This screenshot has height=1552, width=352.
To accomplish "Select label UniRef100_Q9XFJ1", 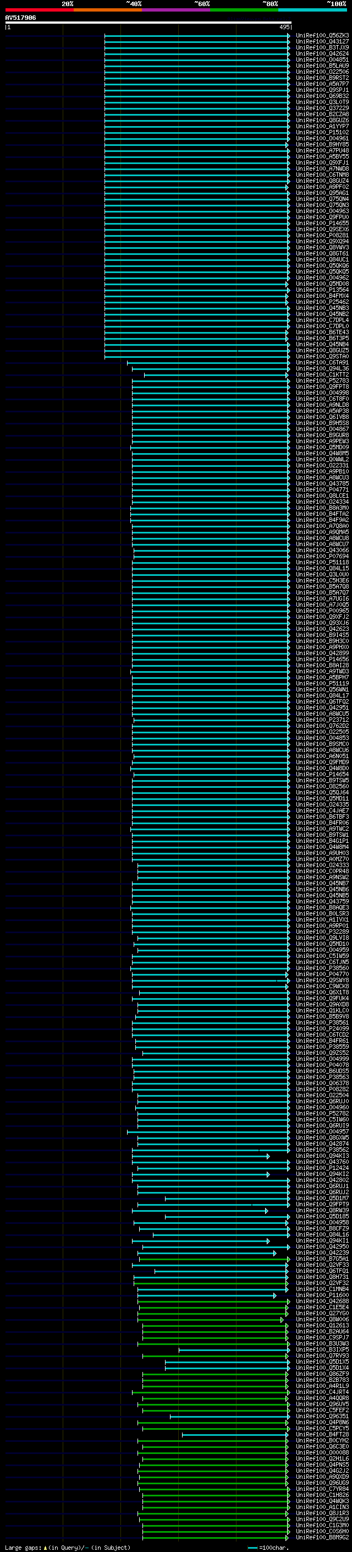I will coord(322,162).
